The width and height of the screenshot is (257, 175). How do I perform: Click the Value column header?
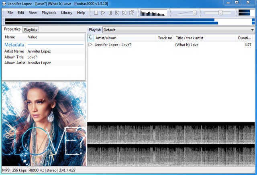click(x=55, y=37)
